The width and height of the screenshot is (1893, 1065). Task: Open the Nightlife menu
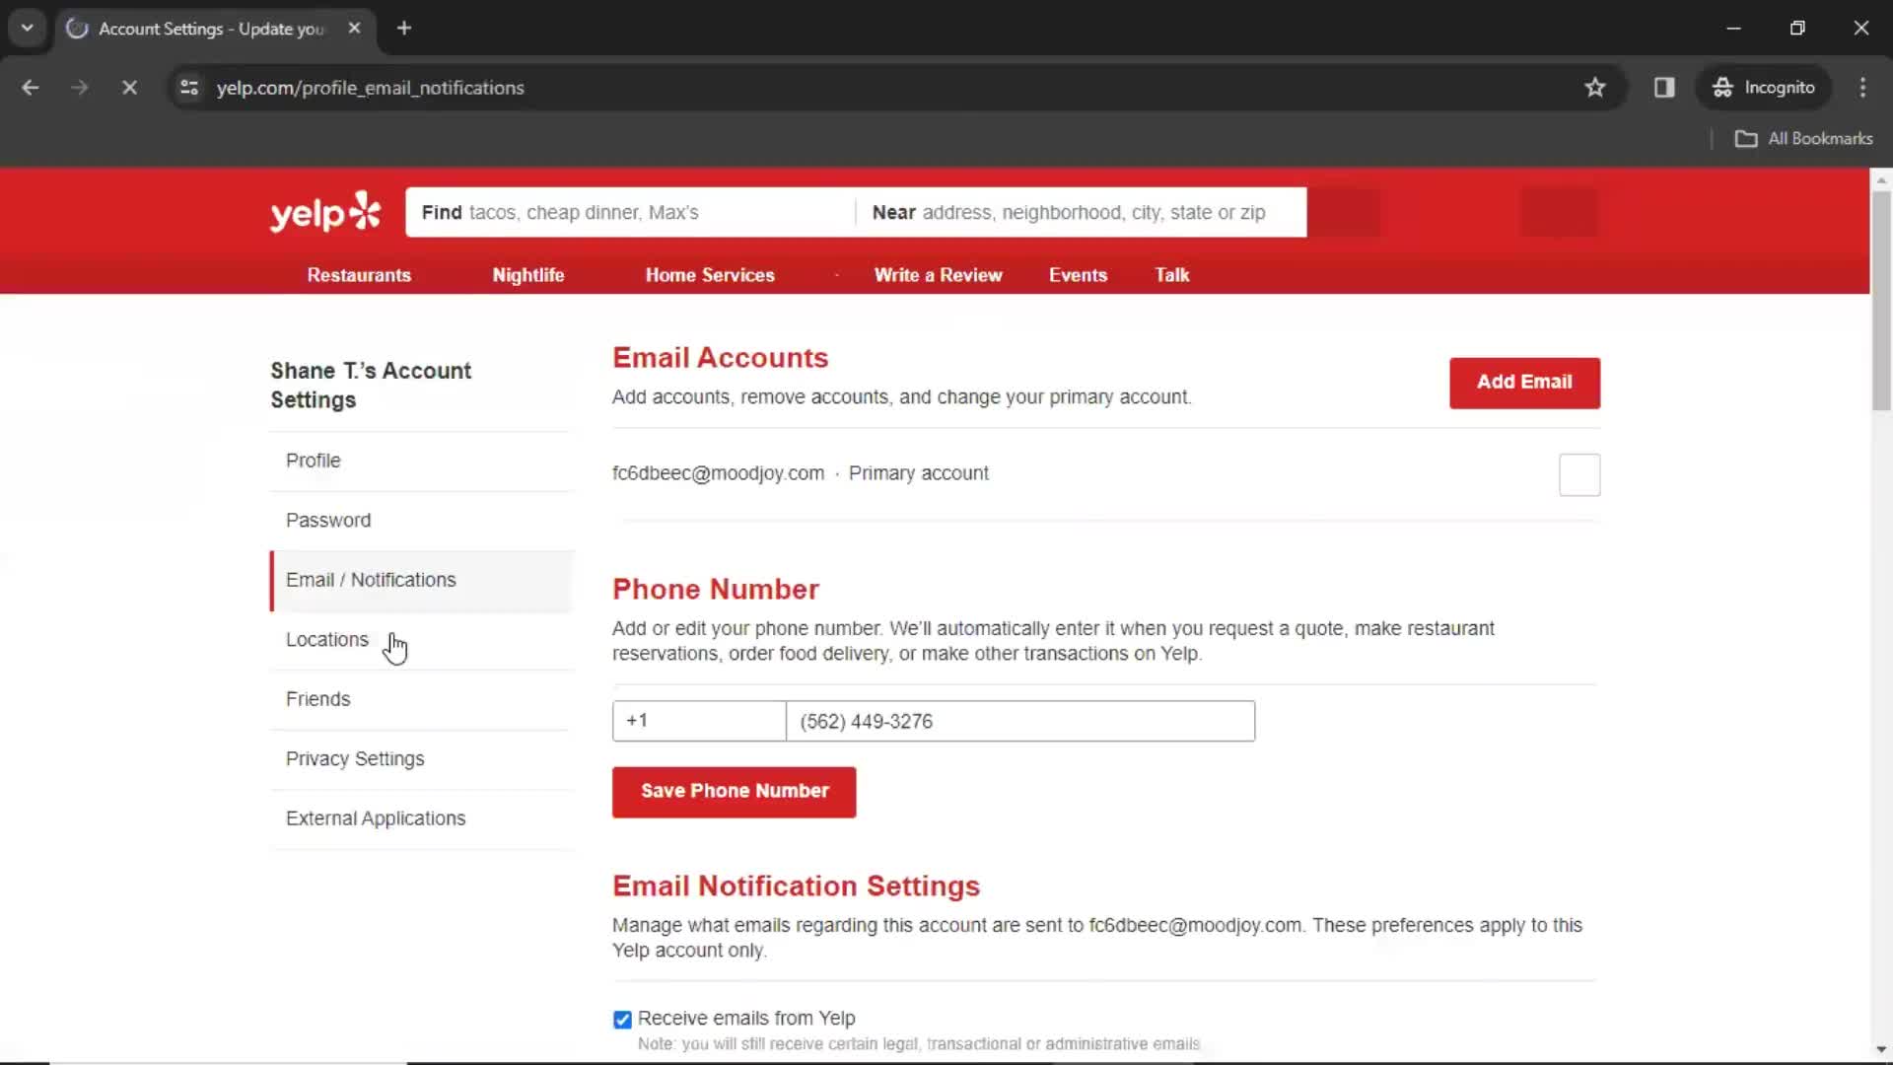[x=528, y=275]
